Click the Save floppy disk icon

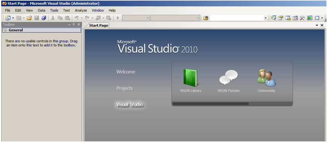[37, 18]
